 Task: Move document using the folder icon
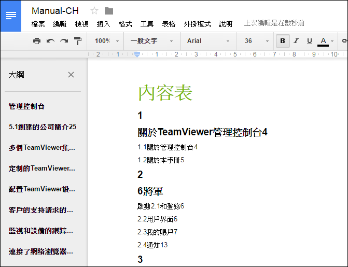click(109, 11)
